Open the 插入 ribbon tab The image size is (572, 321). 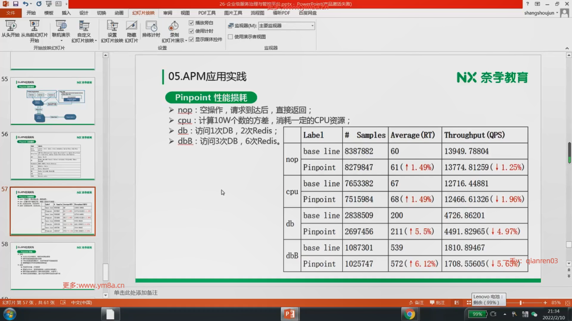[66, 13]
